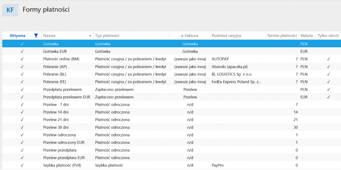Click the BL LOGISTICS Sp. z o.o. cell

pyautogui.click(x=232, y=74)
